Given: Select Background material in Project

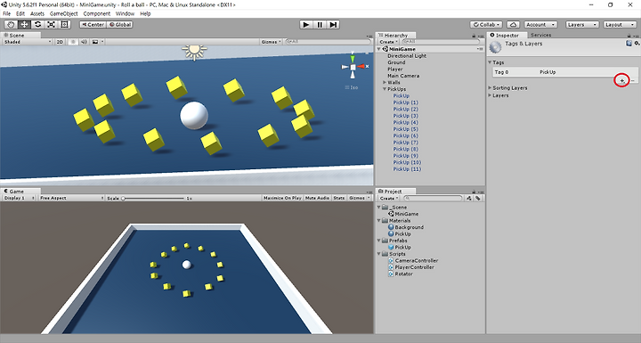Looking at the screenshot, I should point(406,227).
